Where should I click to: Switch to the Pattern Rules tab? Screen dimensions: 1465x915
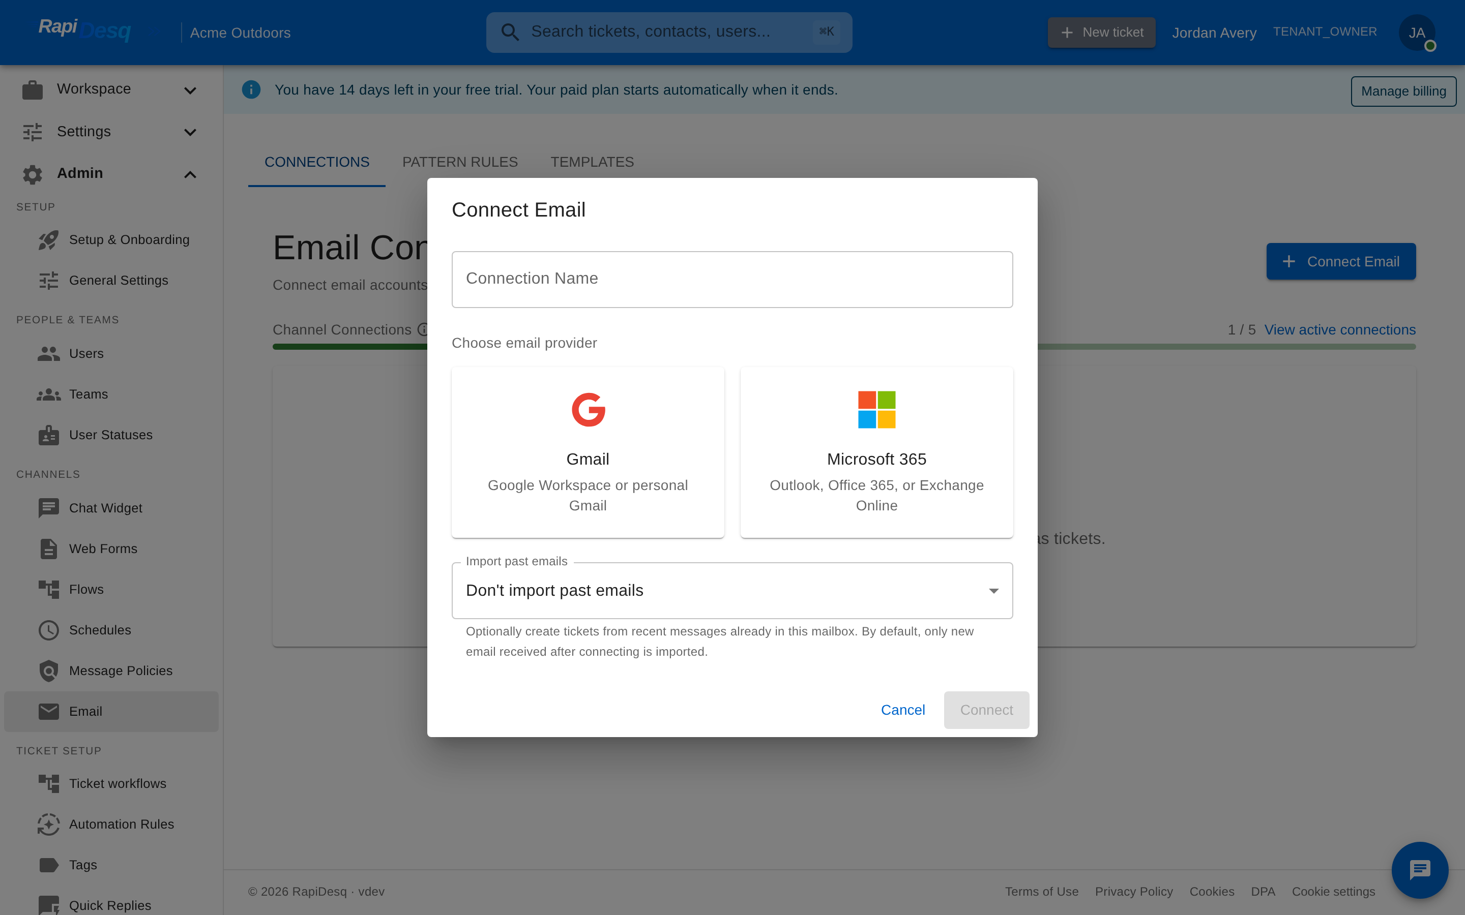(460, 162)
